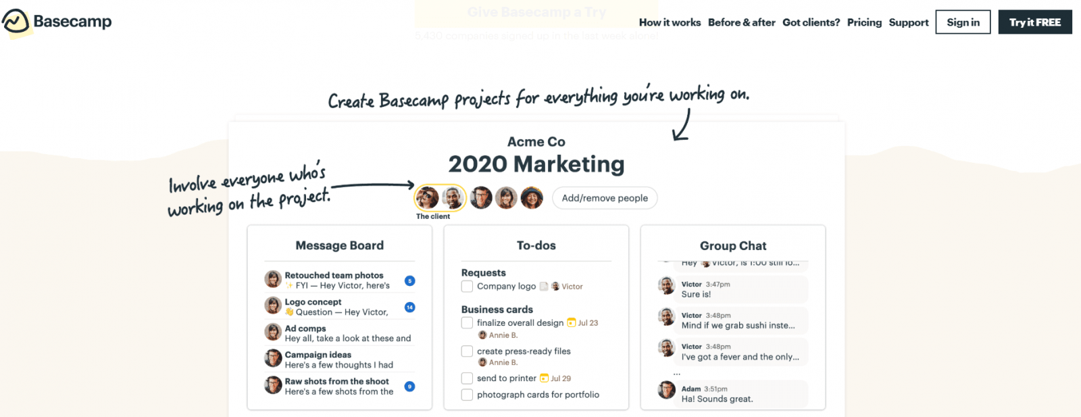Screen dimensions: 1081x417
Task: Click the Before & after link
Action: point(742,22)
